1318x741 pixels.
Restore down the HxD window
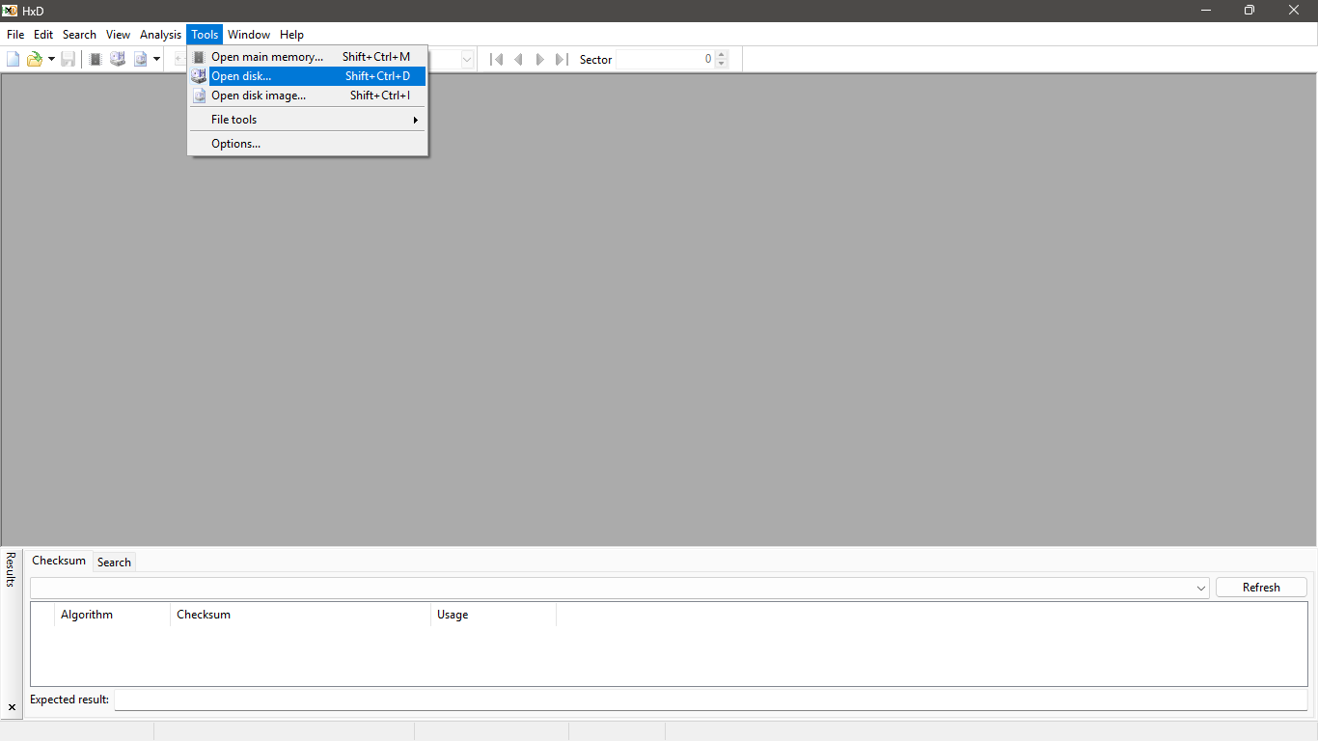pos(1249,11)
